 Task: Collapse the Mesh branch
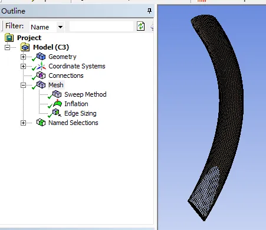point(23,85)
